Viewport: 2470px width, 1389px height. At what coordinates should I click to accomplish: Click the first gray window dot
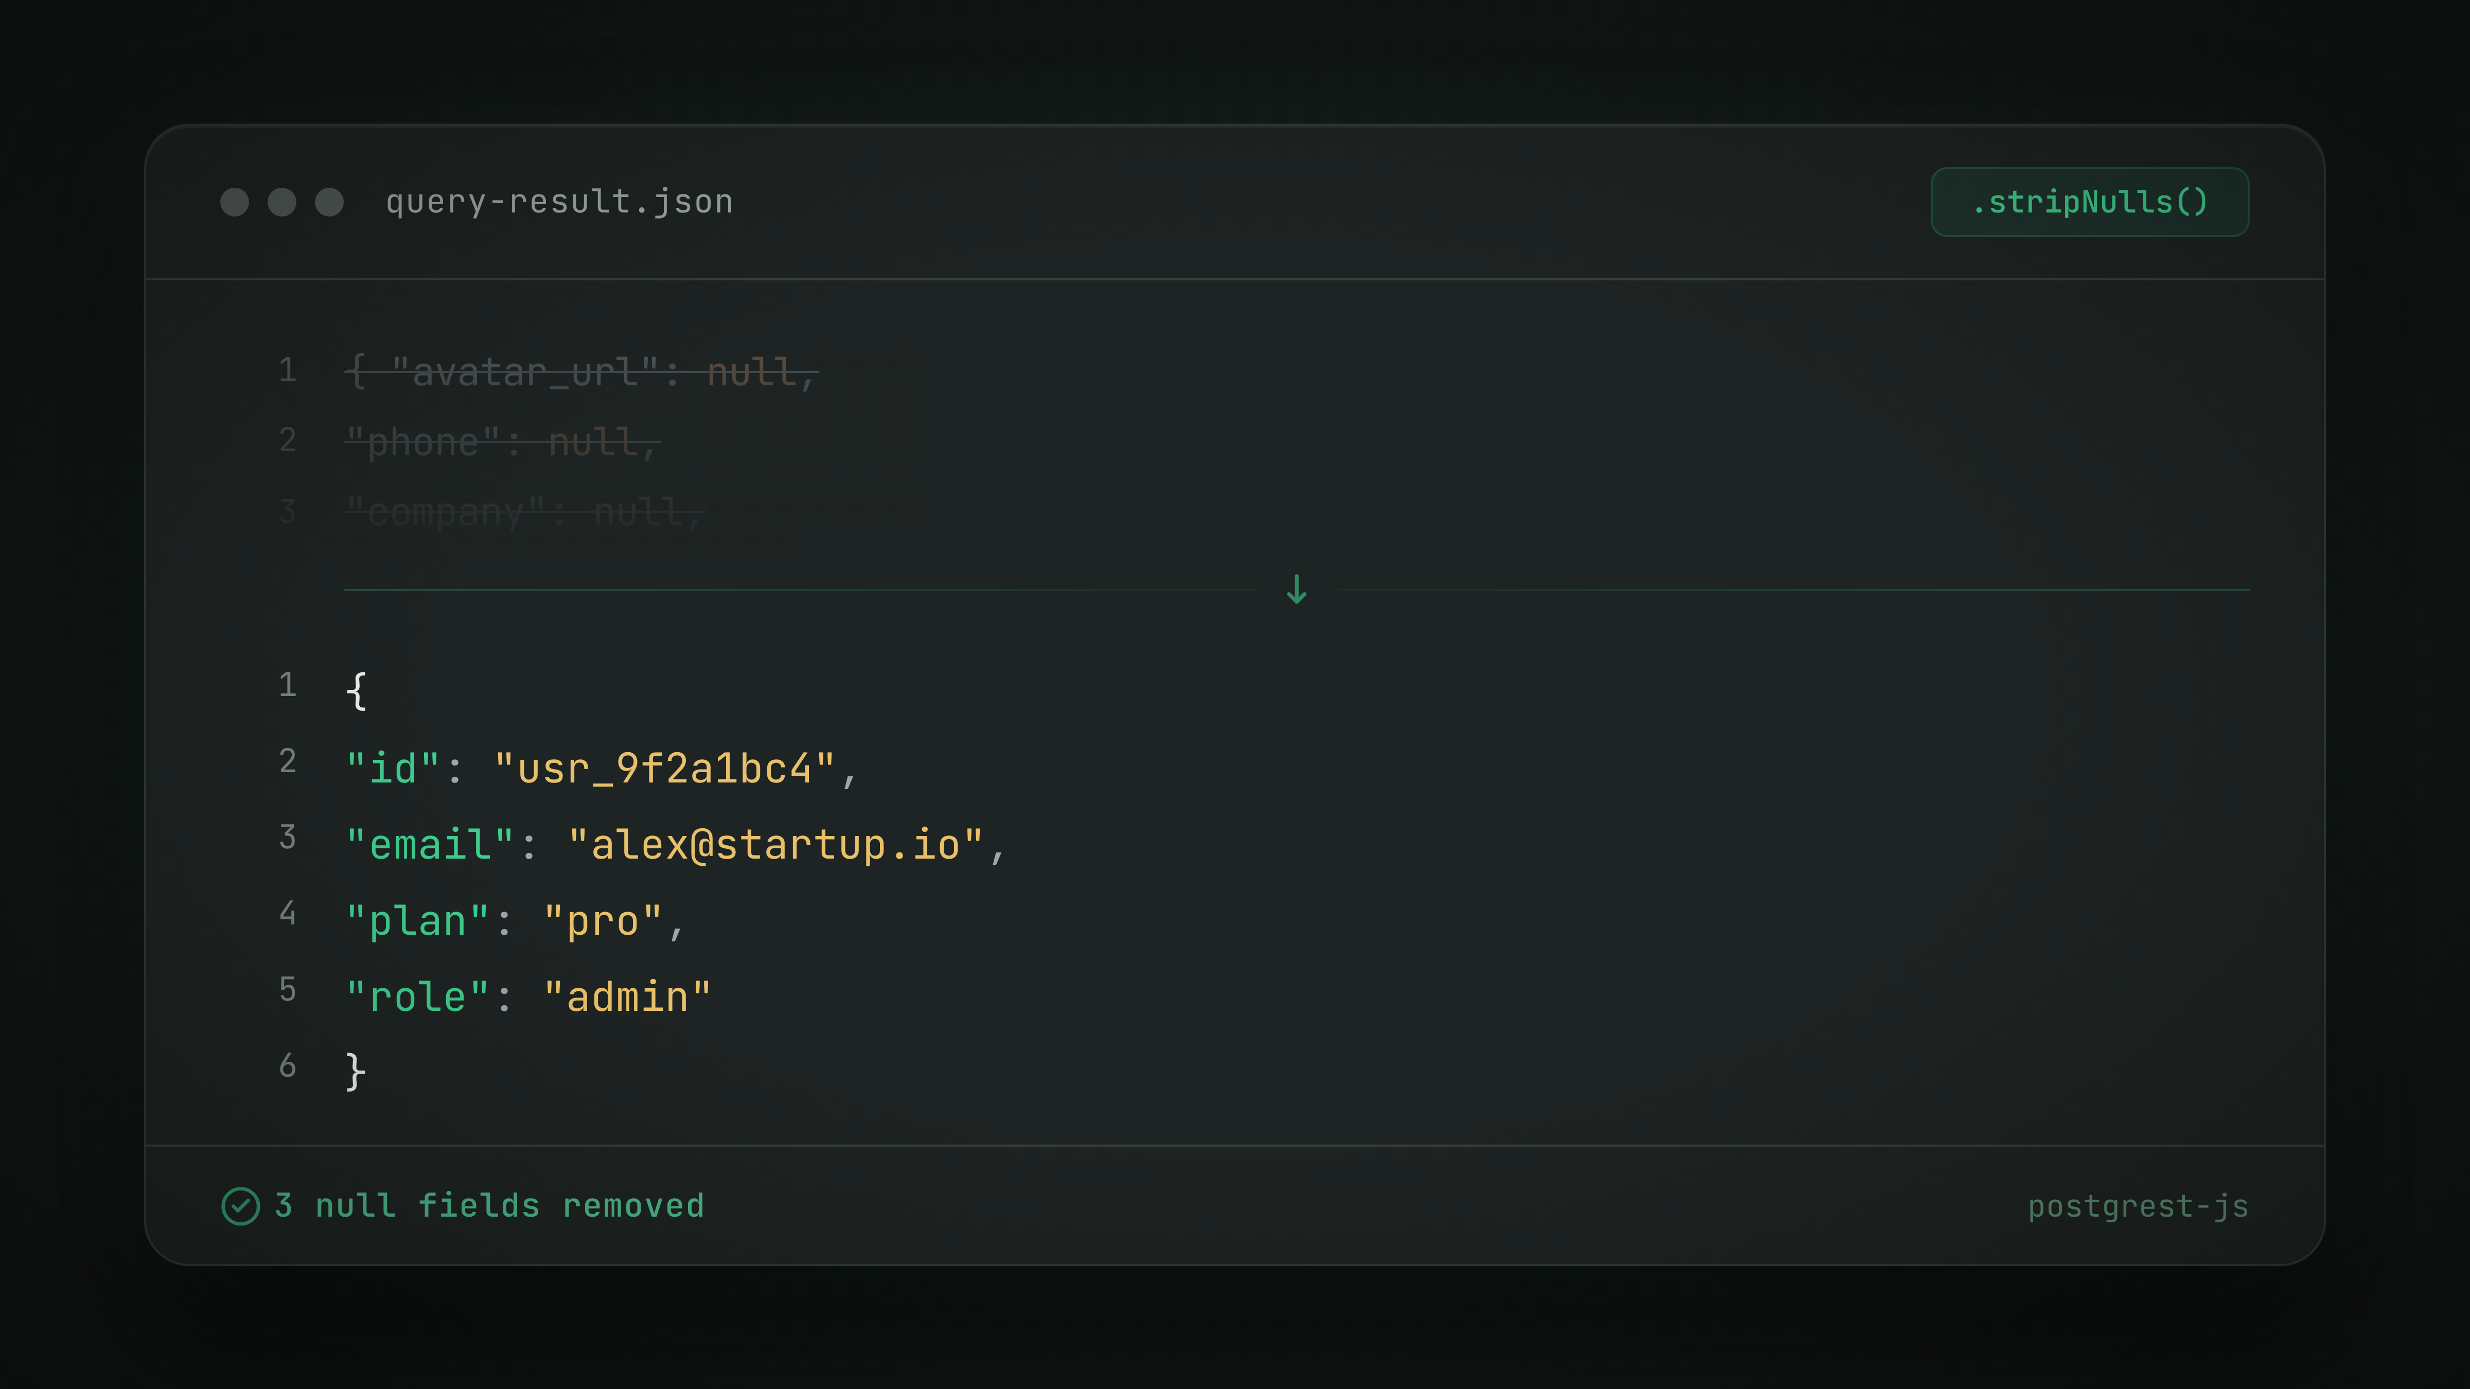point(235,202)
